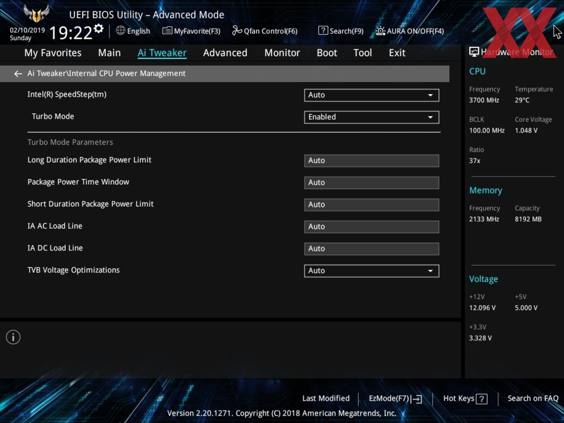Open the Exit tab
Screen dimensions: 564x423
[397, 53]
